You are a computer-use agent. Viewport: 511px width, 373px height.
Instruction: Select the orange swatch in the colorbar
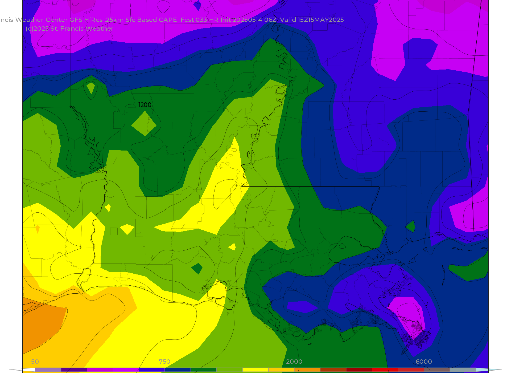click(x=307, y=370)
